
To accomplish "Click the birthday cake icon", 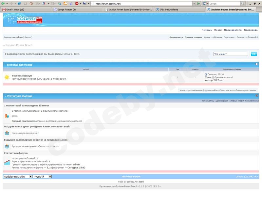I will point(7,133).
